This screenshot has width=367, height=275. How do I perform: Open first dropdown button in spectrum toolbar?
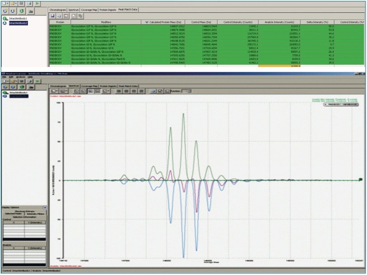[54, 91]
